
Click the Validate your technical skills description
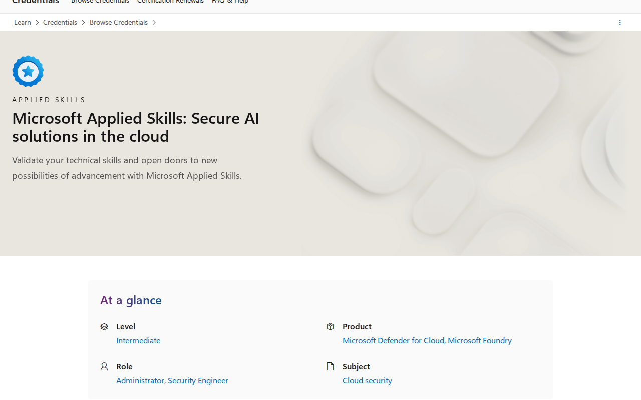(x=127, y=168)
